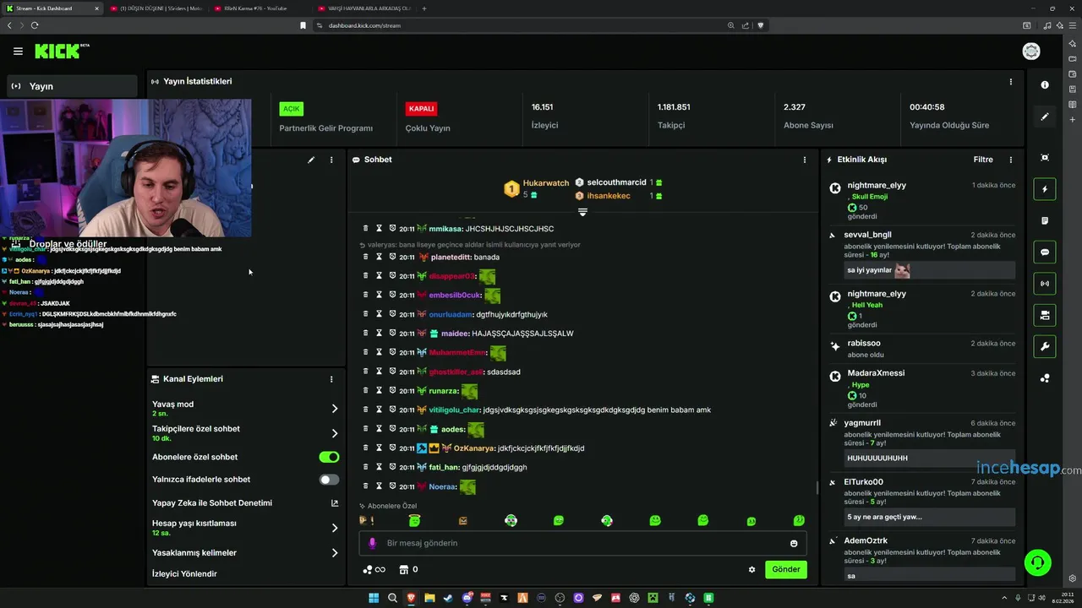Expand Takipçilere özel sohbet settings

pos(334,433)
